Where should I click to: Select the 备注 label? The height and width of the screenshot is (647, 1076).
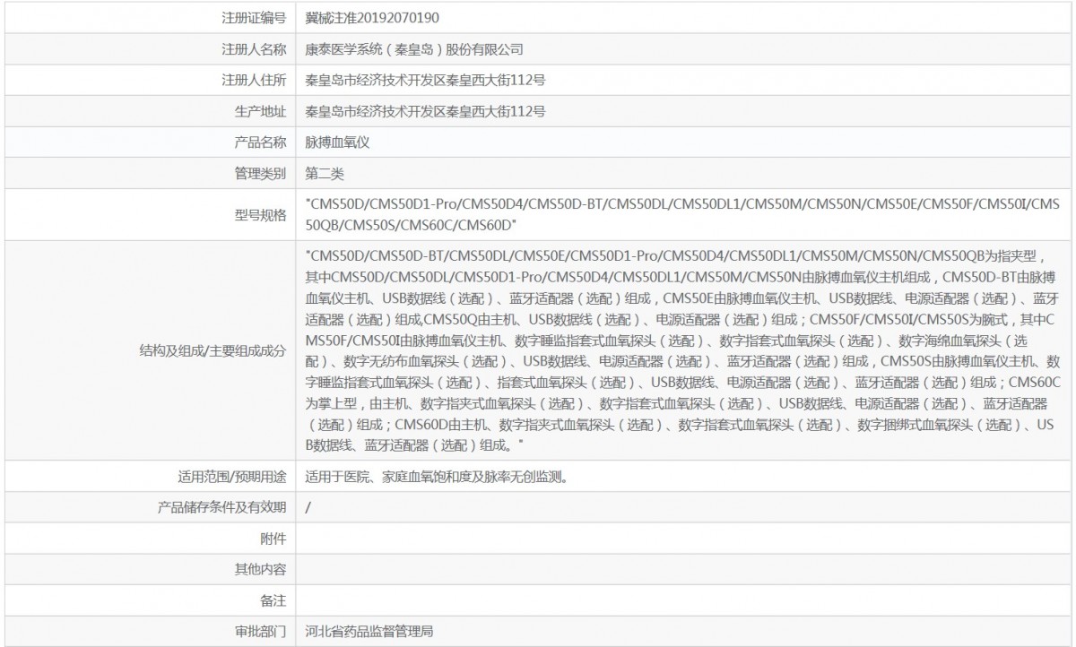[273, 600]
